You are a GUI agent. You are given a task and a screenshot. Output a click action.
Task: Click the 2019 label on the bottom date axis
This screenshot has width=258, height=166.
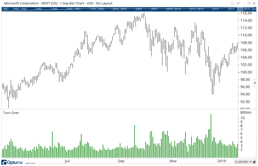(x=222, y=161)
